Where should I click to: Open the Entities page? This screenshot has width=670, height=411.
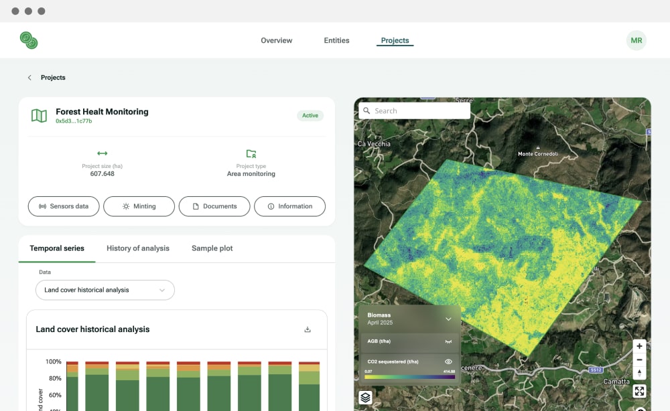point(337,41)
